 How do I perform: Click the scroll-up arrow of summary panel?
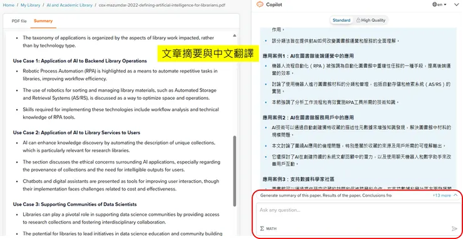tap(235, 36)
